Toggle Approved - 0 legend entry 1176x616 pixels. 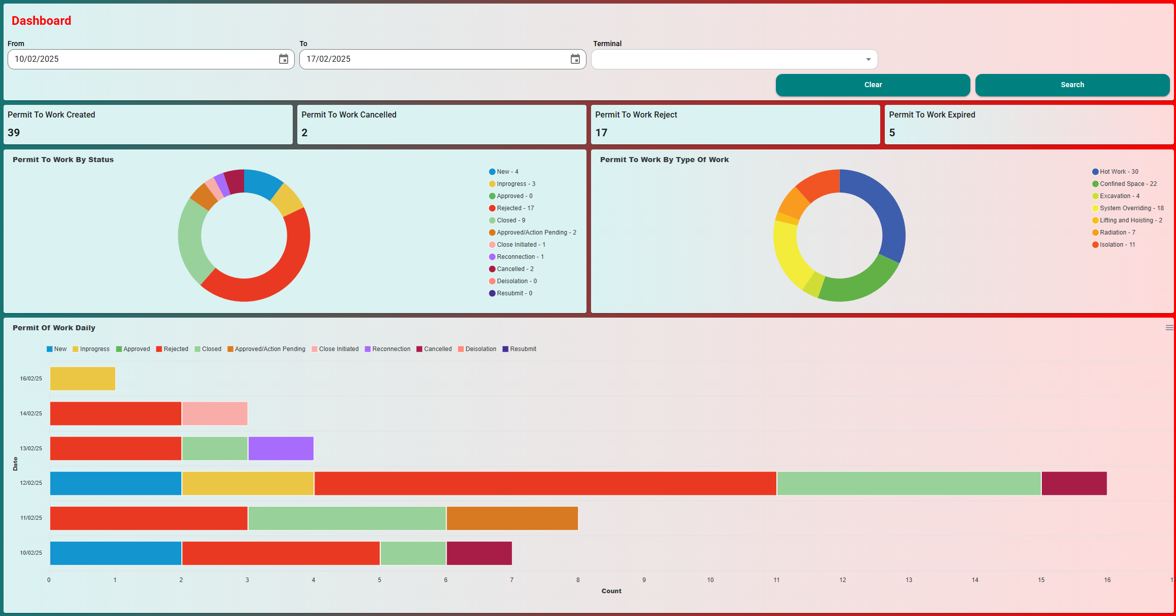point(511,196)
